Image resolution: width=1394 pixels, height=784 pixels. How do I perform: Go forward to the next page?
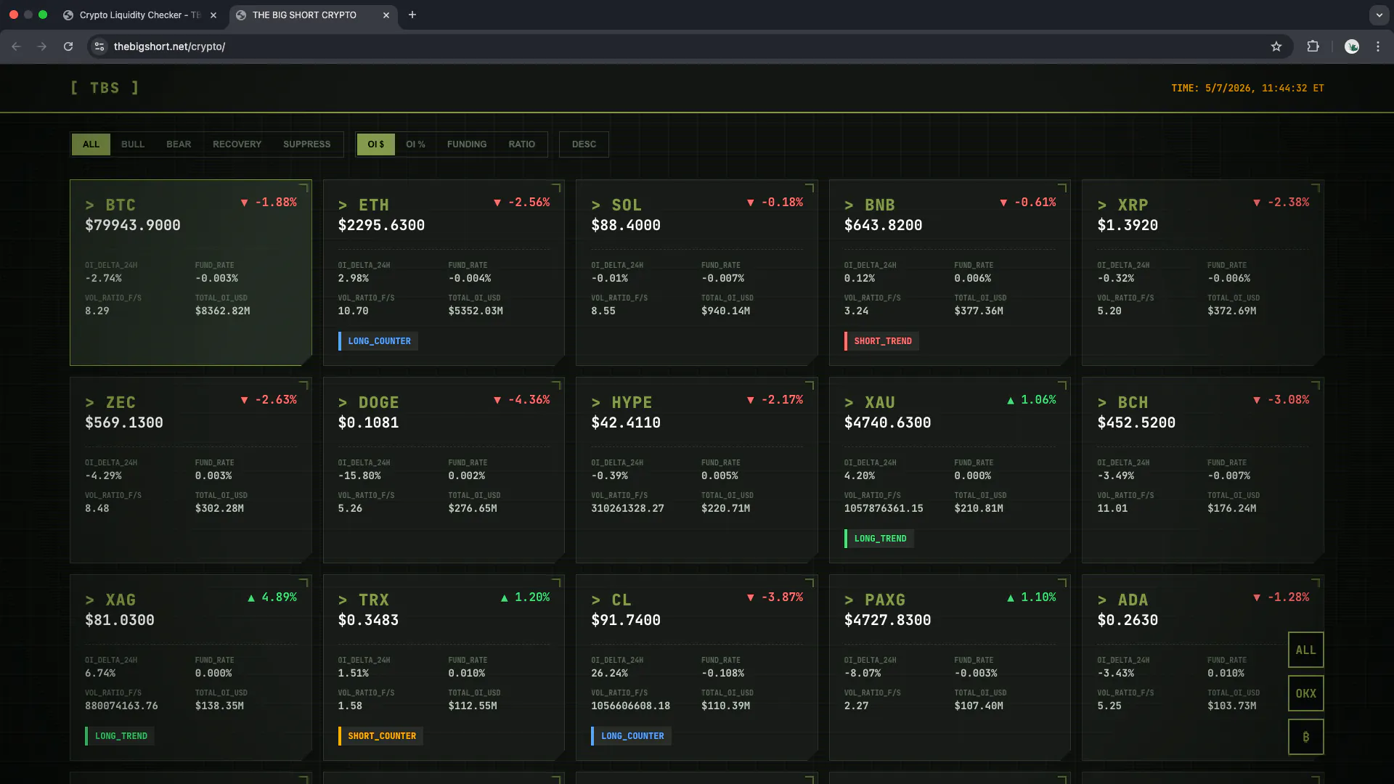tap(42, 46)
